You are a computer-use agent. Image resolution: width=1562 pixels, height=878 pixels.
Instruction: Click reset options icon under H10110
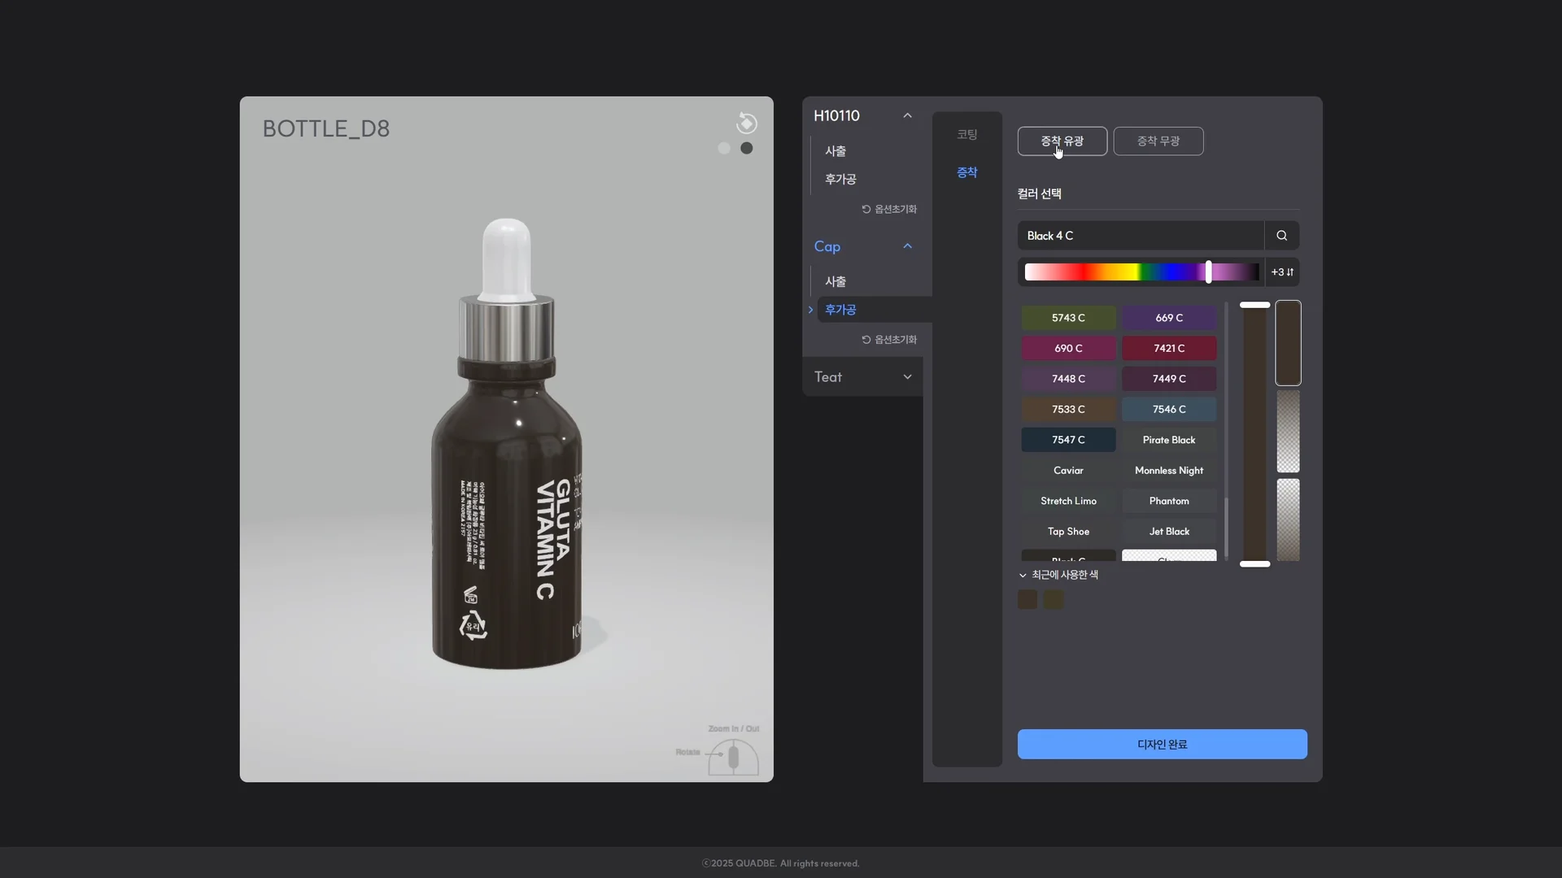866,209
